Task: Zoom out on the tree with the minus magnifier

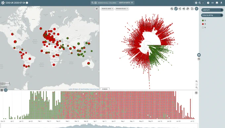Action: pos(197,88)
